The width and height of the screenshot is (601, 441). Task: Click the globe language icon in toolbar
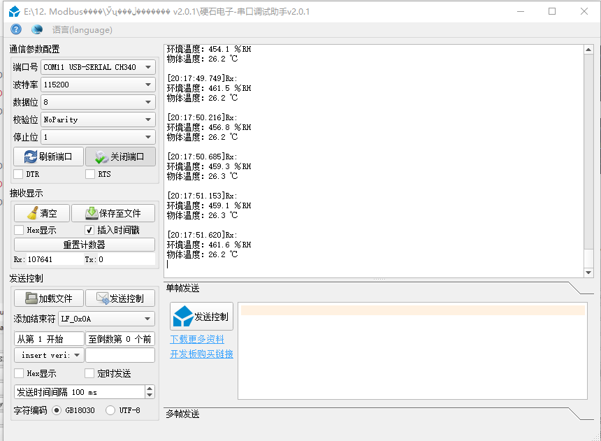37,29
